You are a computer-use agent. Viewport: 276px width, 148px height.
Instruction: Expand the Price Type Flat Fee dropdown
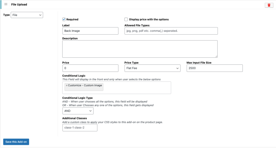click(152, 68)
